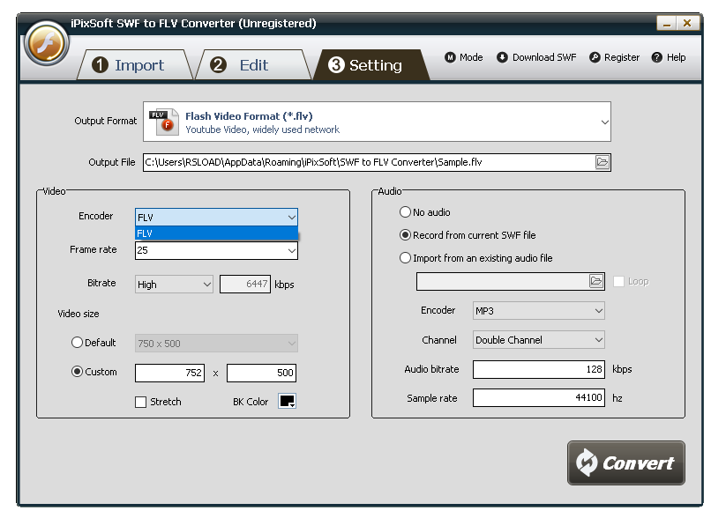Start conversion with the Convert button
726x518 pixels.
click(x=626, y=462)
